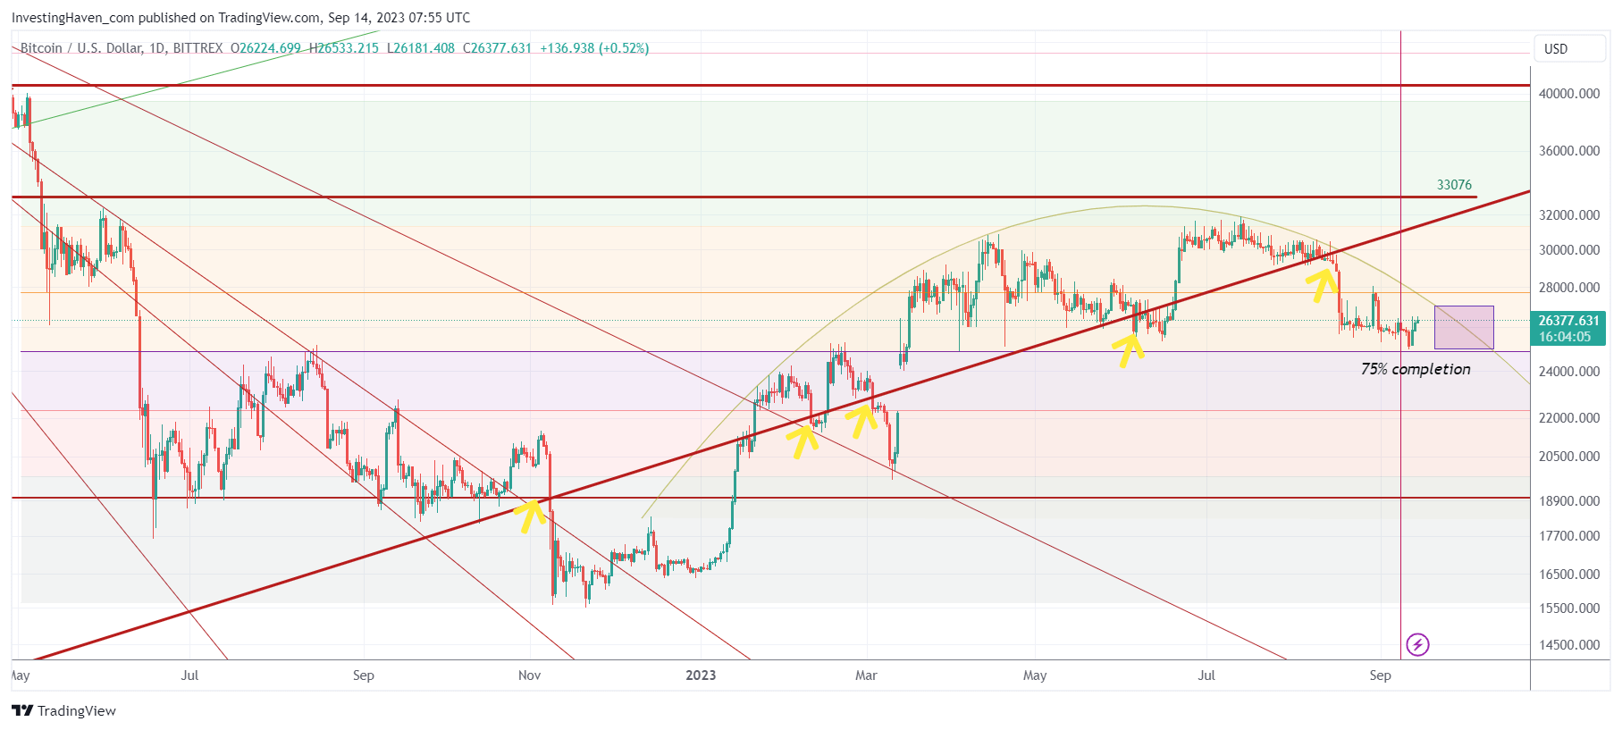Screen dimensions: 1622x730
Task: Click the Jul 2022 time axis label
Action: coord(189,675)
